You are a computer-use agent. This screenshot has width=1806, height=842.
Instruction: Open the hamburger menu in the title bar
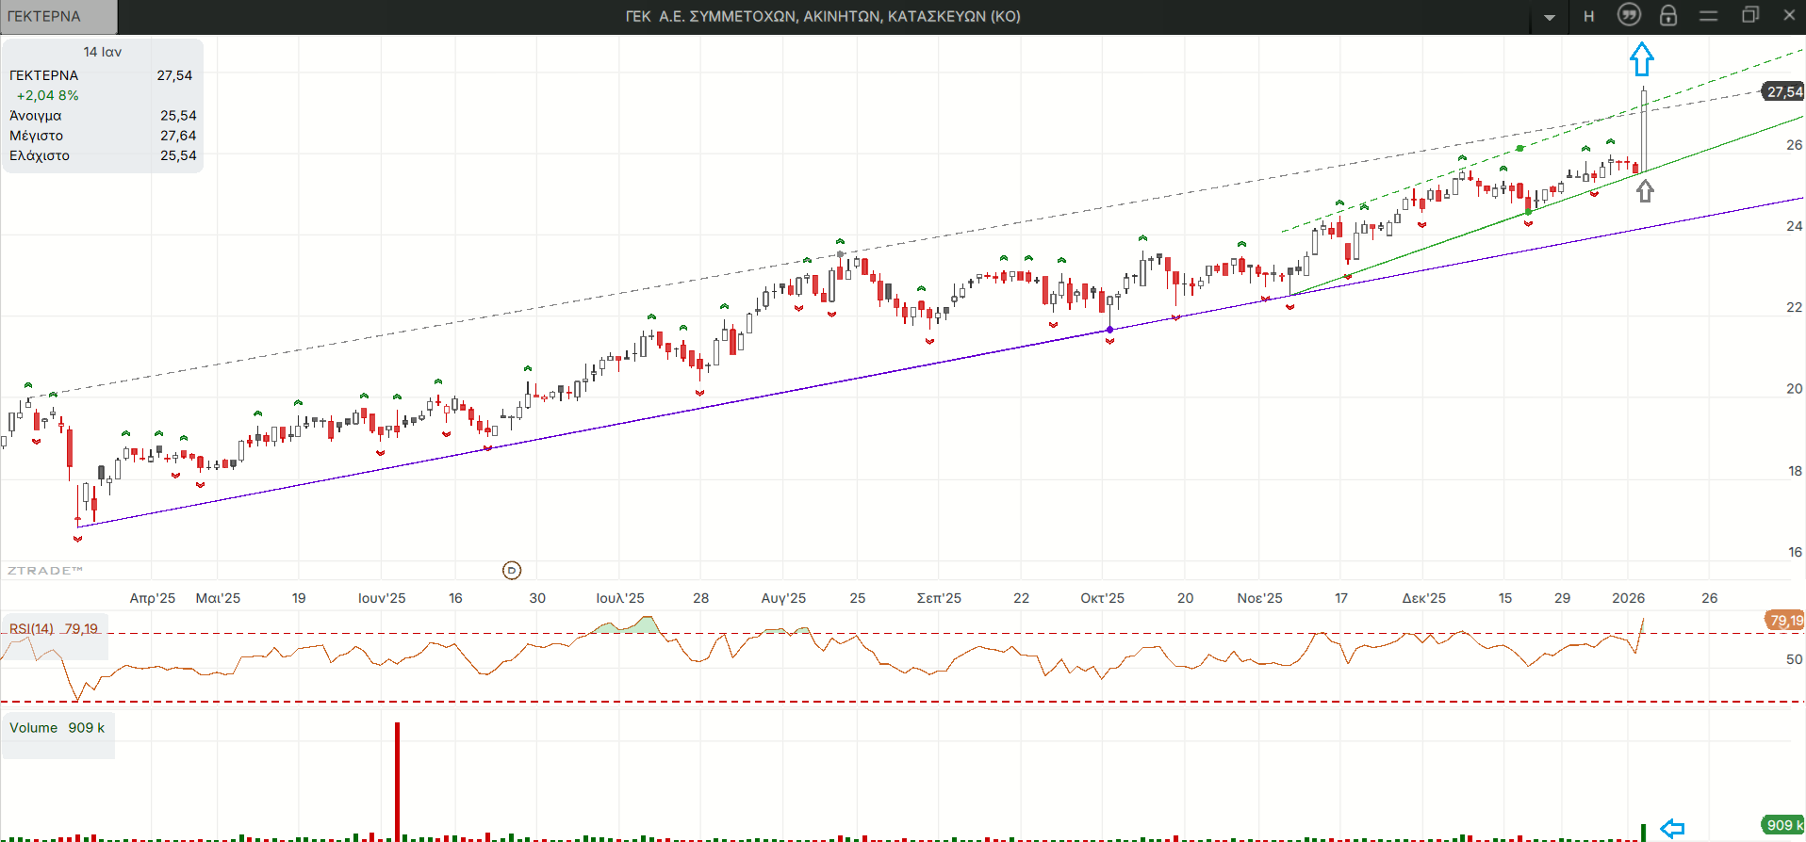click(1708, 16)
